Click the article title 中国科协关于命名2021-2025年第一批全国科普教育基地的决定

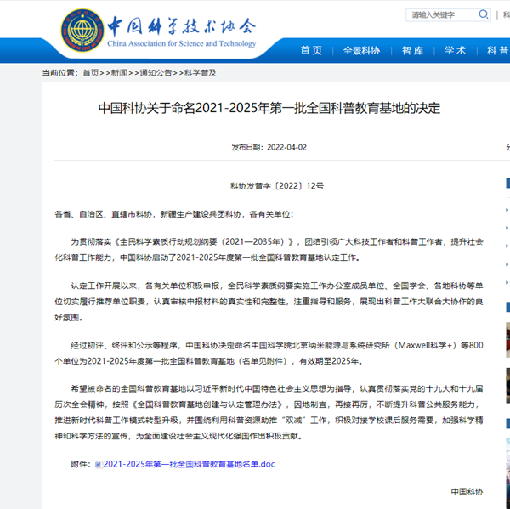tap(269, 108)
